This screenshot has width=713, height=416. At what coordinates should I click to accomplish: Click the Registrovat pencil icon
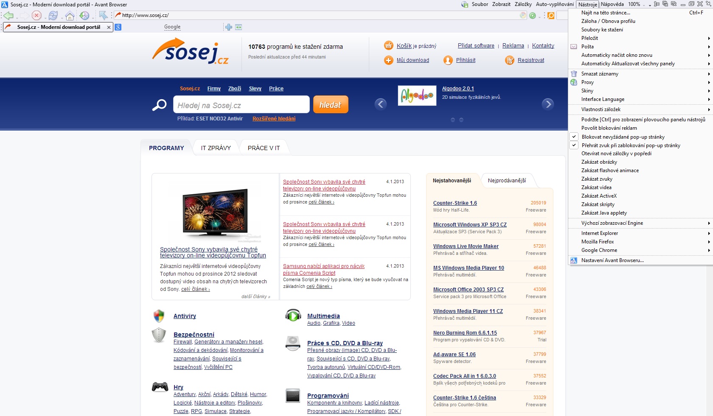coord(510,60)
